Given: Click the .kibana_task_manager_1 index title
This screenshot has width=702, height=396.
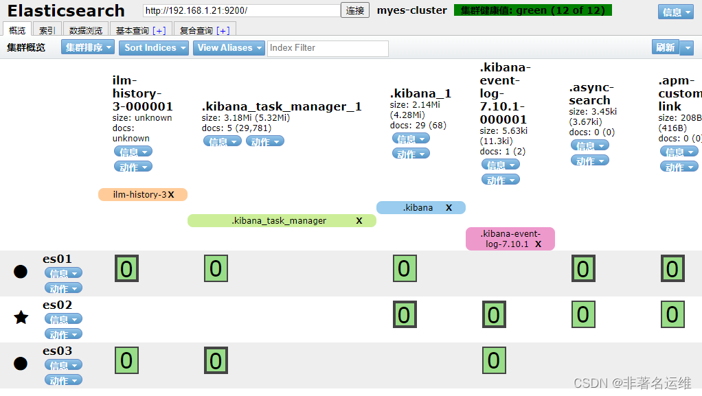Looking at the screenshot, I should click(x=281, y=106).
